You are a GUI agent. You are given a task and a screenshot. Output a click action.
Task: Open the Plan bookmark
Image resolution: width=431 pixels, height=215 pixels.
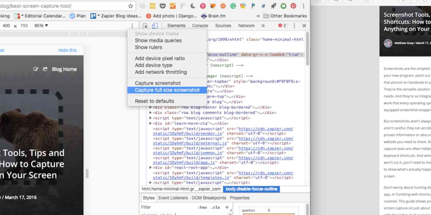click(x=78, y=16)
